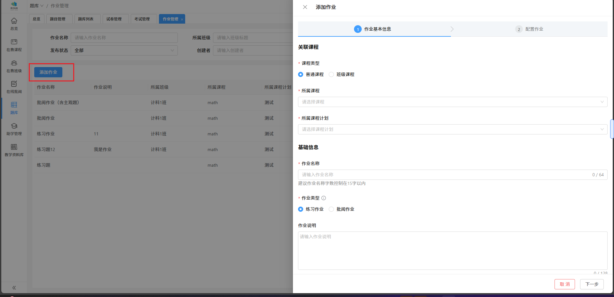
Task: Click the 下一步 button
Action: tap(592, 284)
